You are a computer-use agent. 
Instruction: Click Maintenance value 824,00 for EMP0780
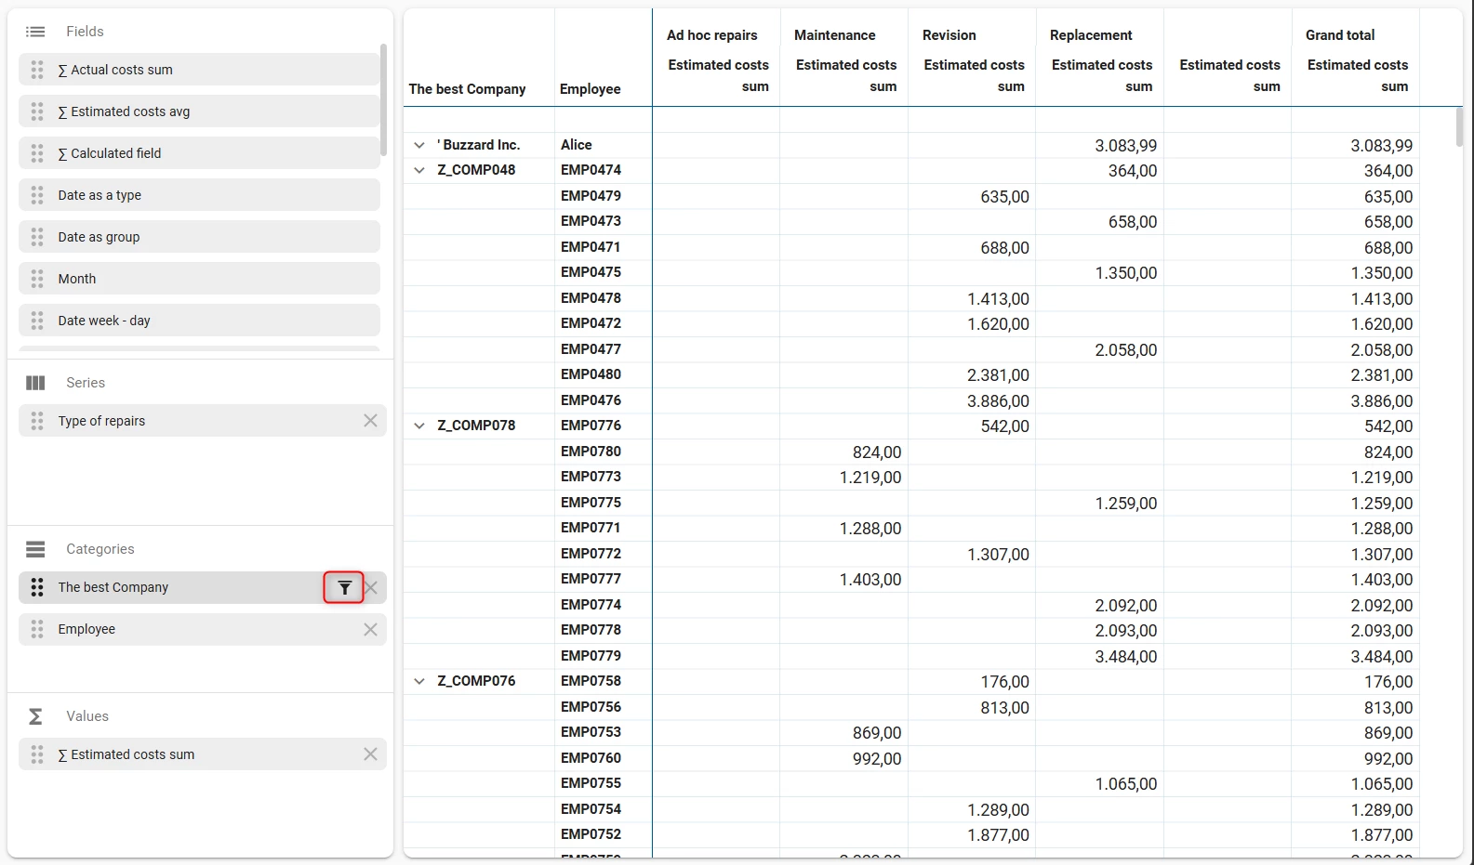pyautogui.click(x=877, y=452)
